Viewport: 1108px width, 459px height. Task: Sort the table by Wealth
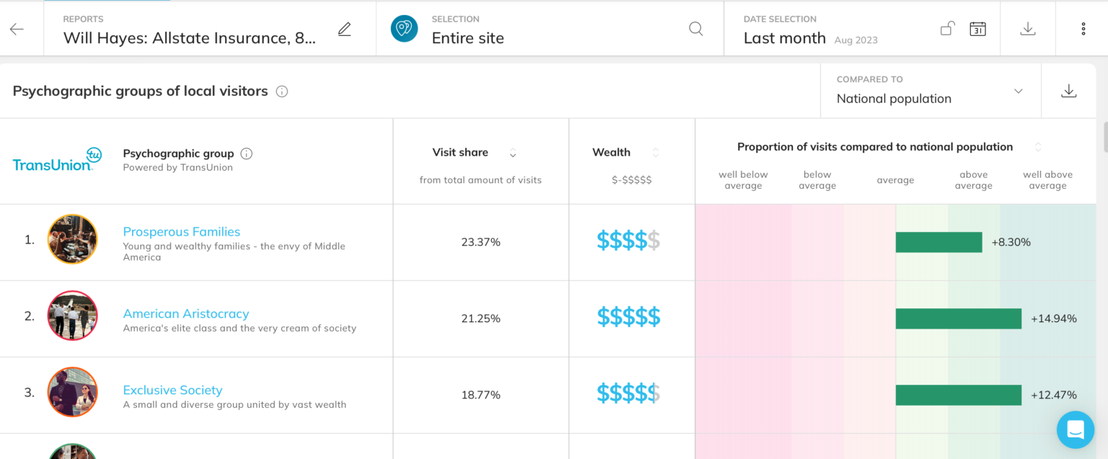click(x=655, y=152)
